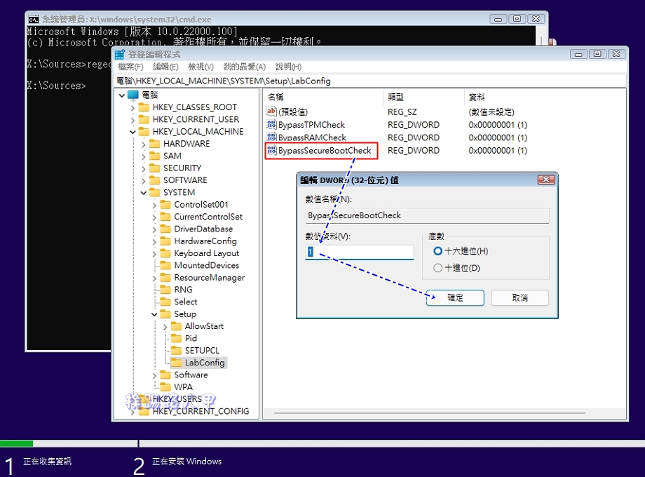Click the horizontal scrollbar in values pane

[x=430, y=412]
